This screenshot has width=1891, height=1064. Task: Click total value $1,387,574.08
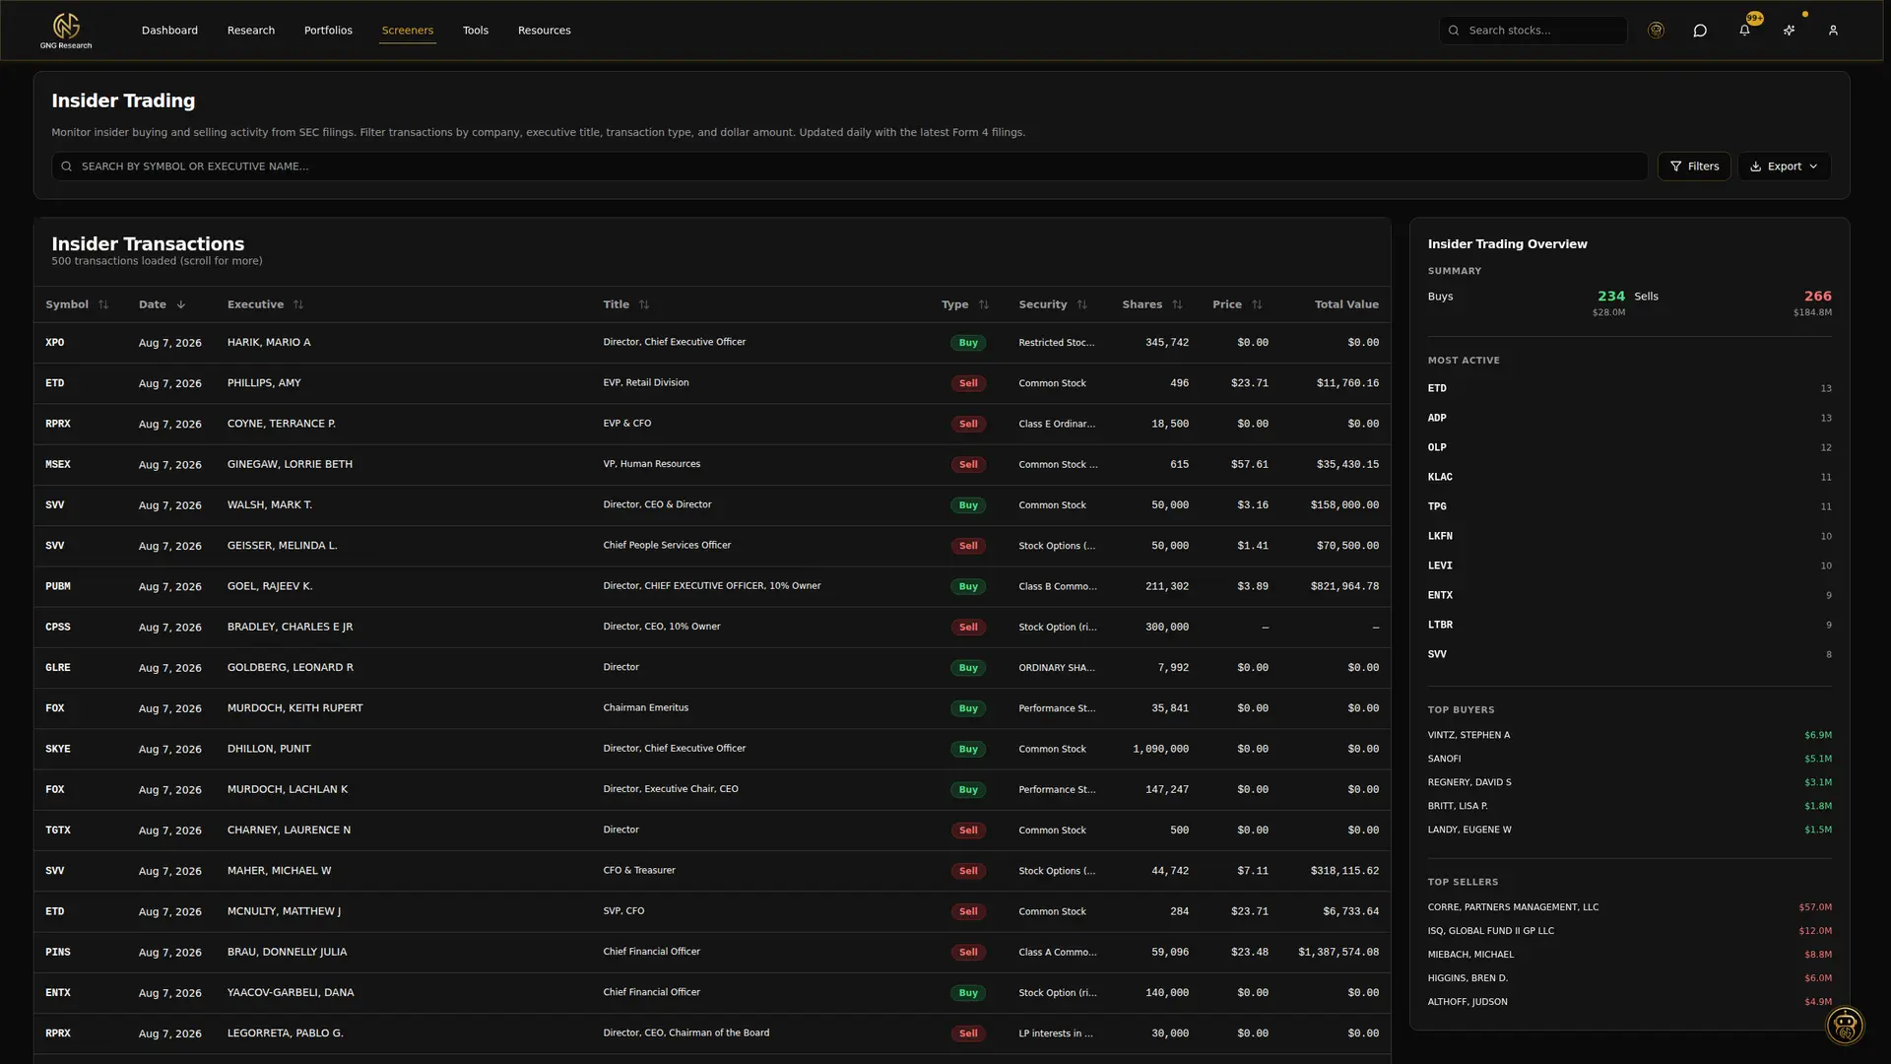1338,953
